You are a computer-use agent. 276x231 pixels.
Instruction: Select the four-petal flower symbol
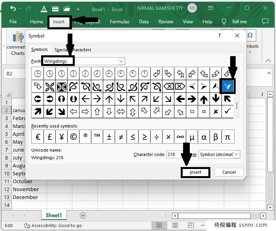coord(50,86)
